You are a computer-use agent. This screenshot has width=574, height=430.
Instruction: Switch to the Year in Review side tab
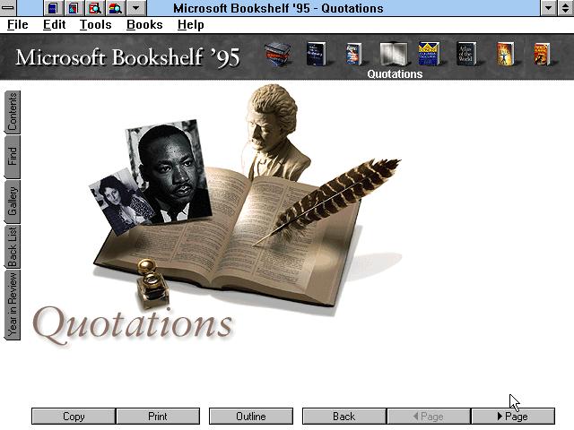[x=12, y=305]
